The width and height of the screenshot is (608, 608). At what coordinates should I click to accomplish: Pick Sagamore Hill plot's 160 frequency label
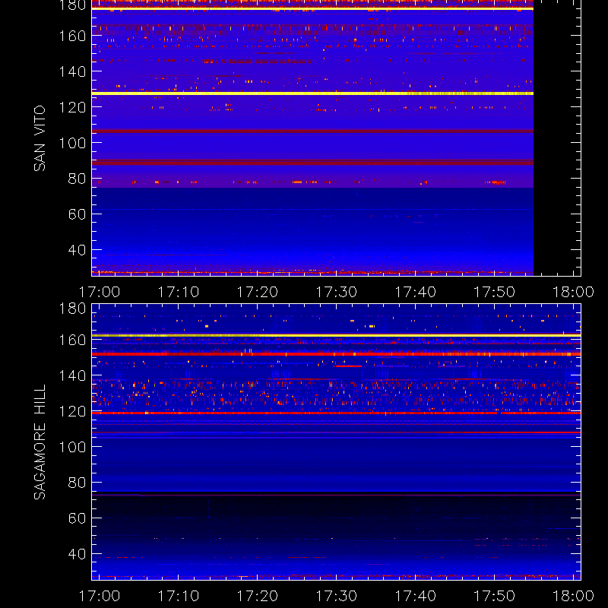72,340
